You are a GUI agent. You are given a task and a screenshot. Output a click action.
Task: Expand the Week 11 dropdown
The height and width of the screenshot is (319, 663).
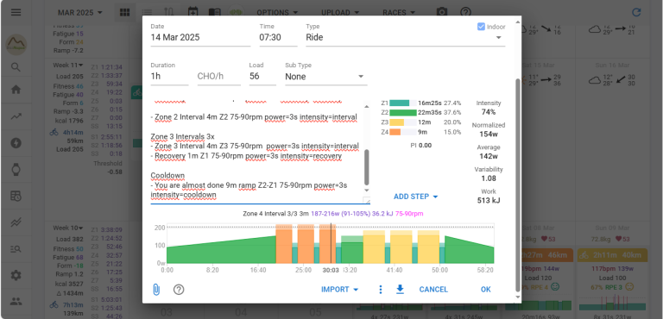pos(68,66)
